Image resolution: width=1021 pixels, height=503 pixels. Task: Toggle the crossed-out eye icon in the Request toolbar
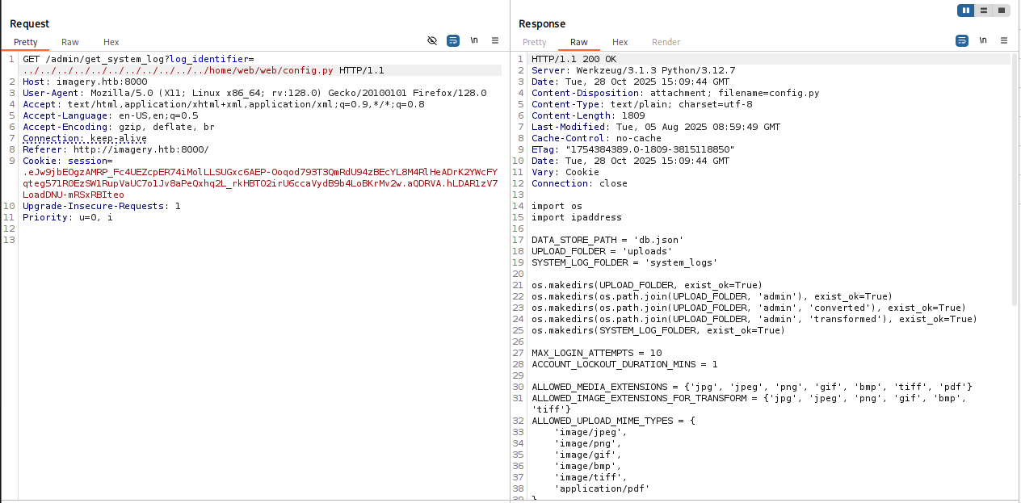pos(432,40)
